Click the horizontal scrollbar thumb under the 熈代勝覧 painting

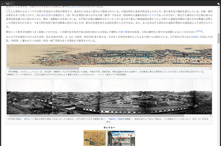click(x=44, y=68)
